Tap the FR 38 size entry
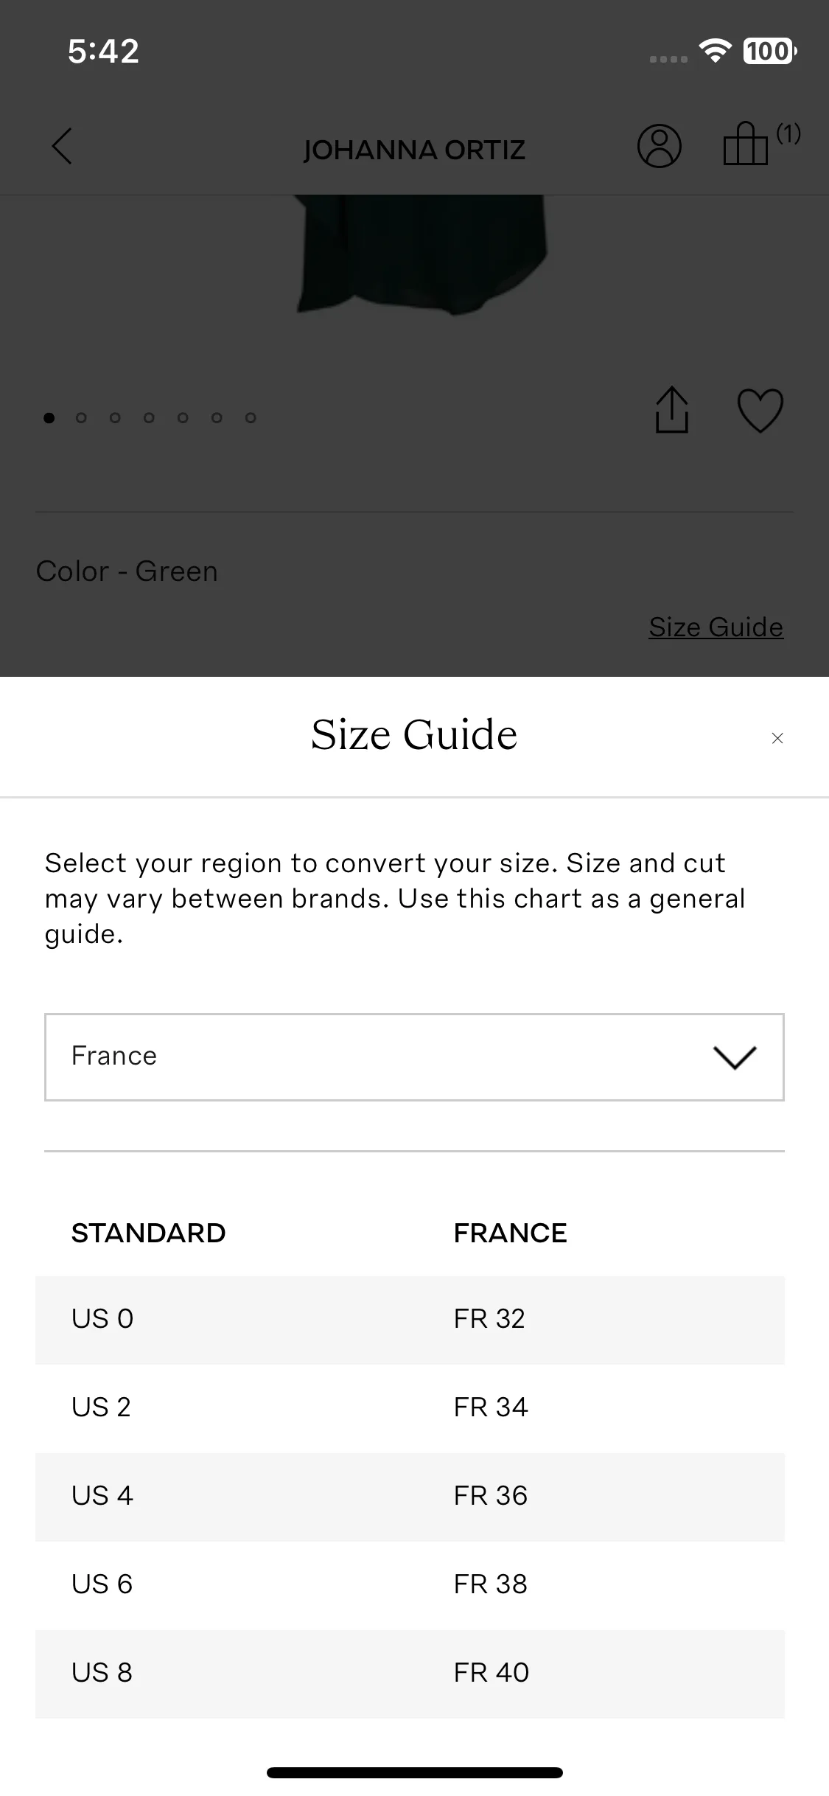This screenshot has height=1796, width=829. tap(491, 1584)
